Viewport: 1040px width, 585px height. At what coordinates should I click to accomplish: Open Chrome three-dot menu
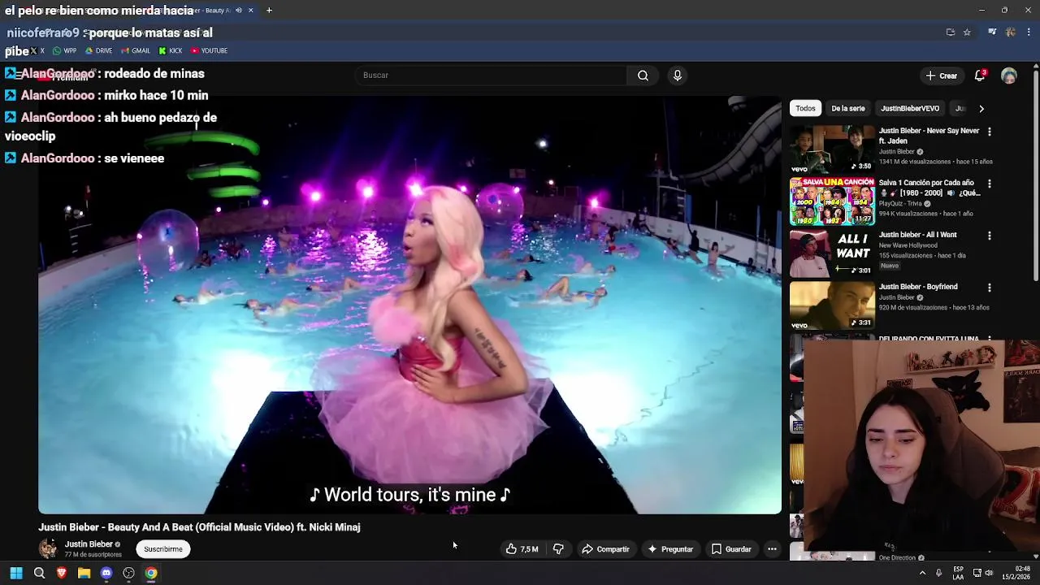click(1029, 32)
